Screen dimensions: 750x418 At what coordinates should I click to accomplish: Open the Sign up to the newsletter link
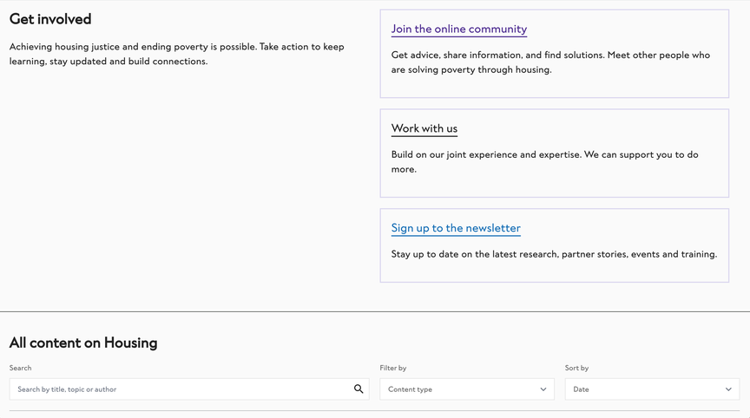(x=456, y=228)
